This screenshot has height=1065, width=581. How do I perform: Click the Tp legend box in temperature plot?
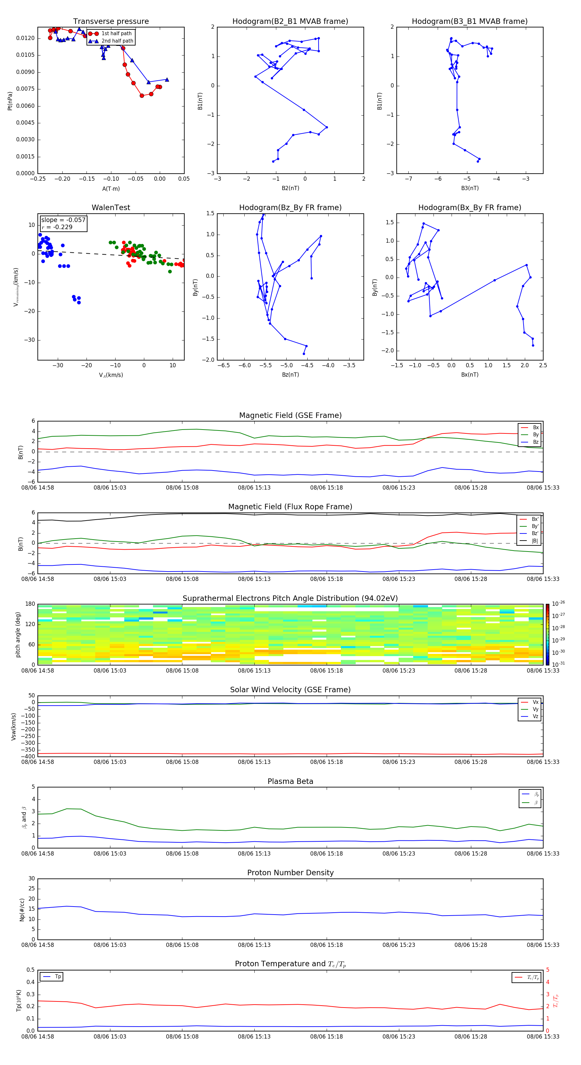52,977
